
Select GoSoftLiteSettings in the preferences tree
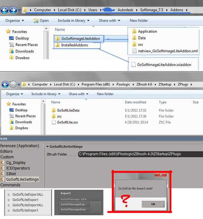click(22, 179)
